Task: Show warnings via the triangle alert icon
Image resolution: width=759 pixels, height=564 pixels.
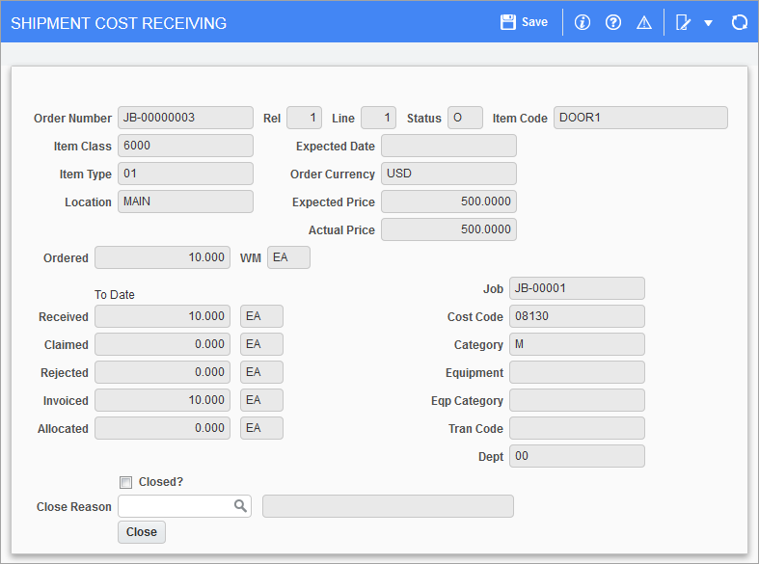Action: click(644, 22)
